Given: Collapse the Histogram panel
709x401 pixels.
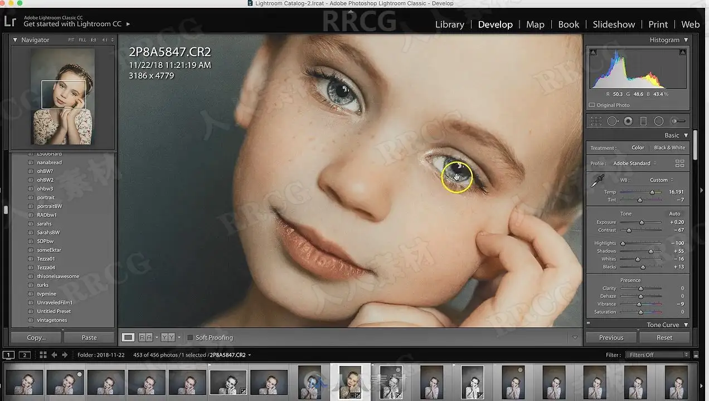Looking at the screenshot, I should (686, 40).
